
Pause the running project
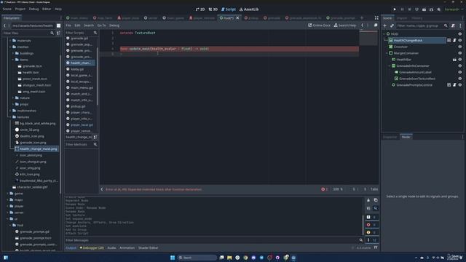(402, 9)
